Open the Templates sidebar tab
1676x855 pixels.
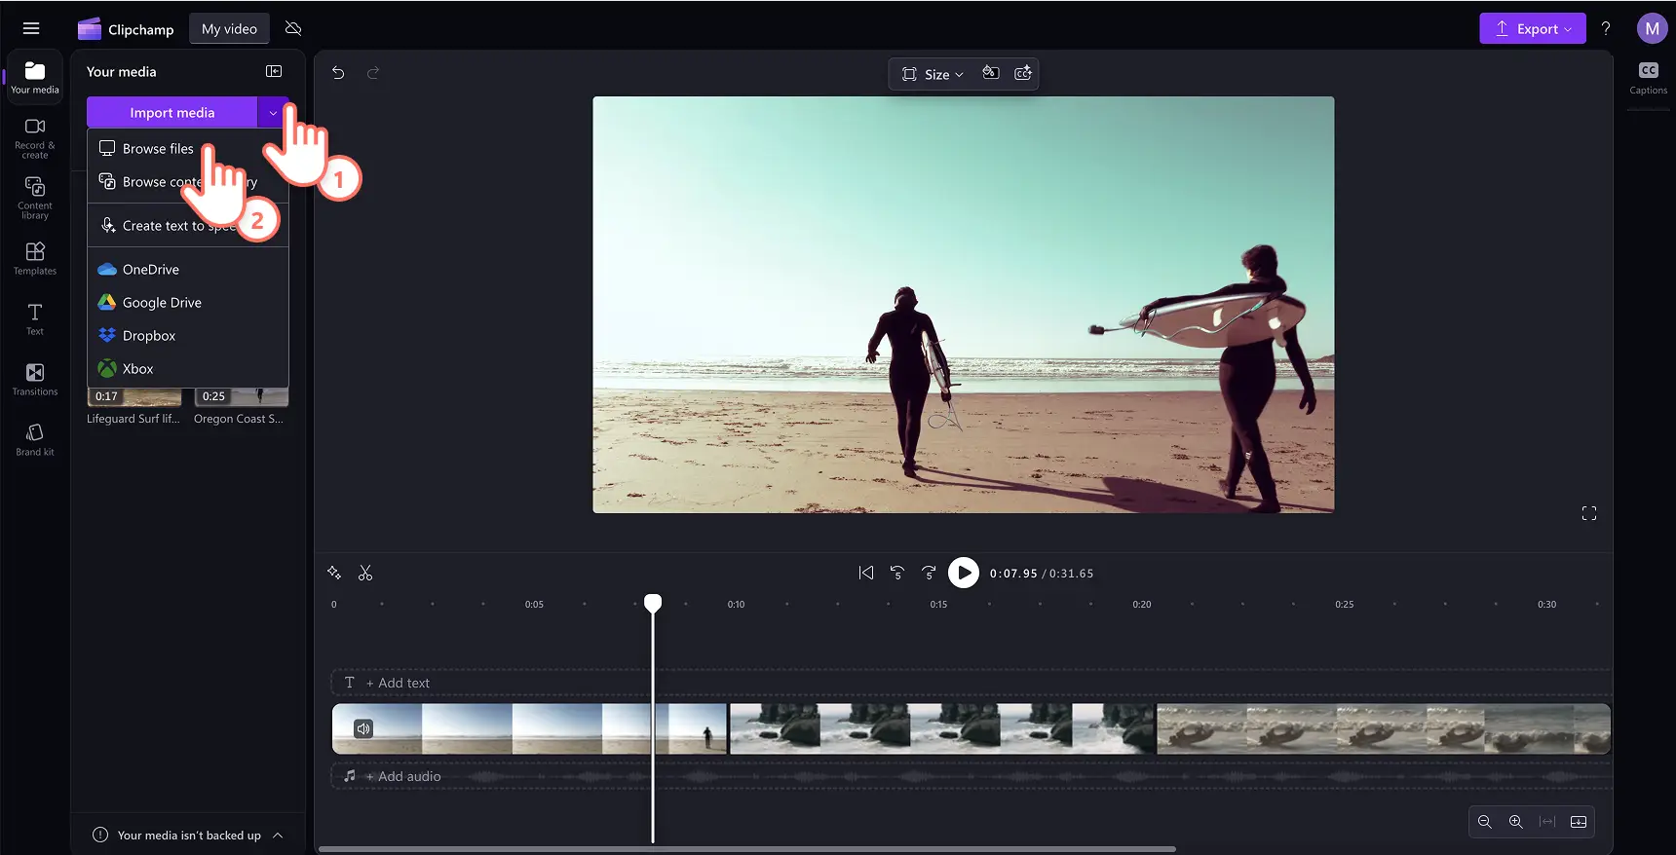tap(35, 258)
